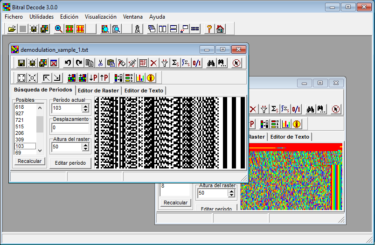Click the expand-to-full-view arrows icon

point(21,78)
